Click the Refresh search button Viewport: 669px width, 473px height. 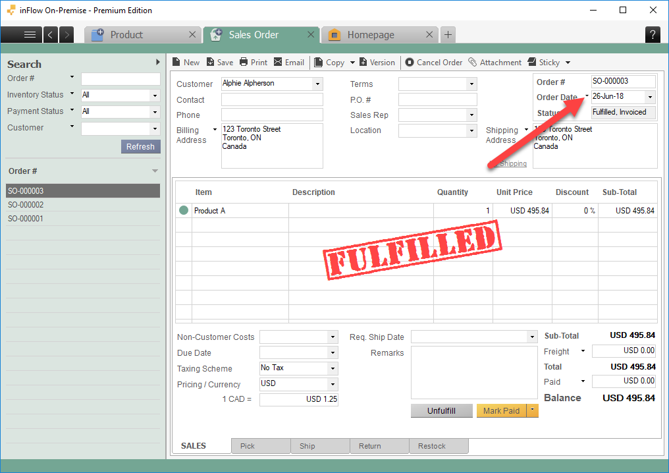click(x=140, y=147)
